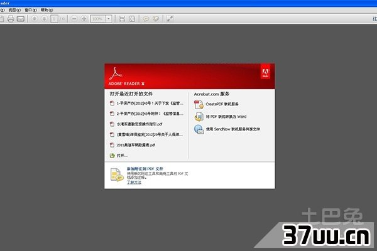Viewport: 377px width, 251px height.
Task: Click PDF icon beside 2-平保产办 file
Action: (x=112, y=114)
